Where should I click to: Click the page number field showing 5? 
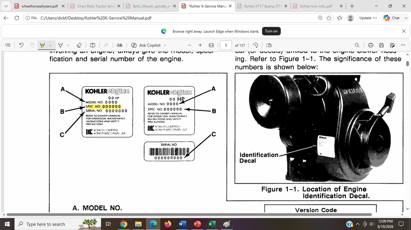(226, 45)
